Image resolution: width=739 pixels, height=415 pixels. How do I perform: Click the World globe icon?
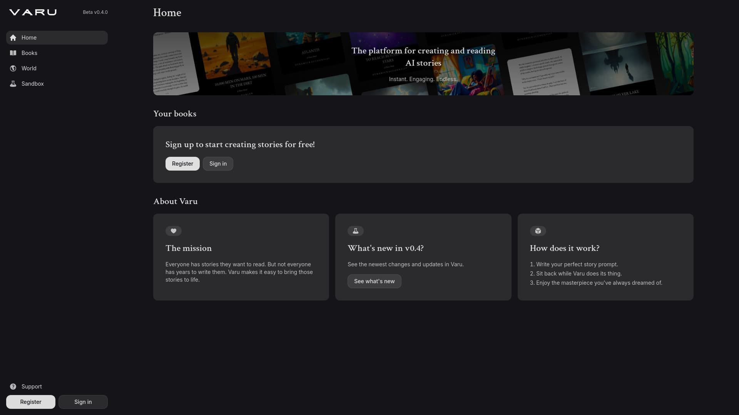[x=13, y=68]
